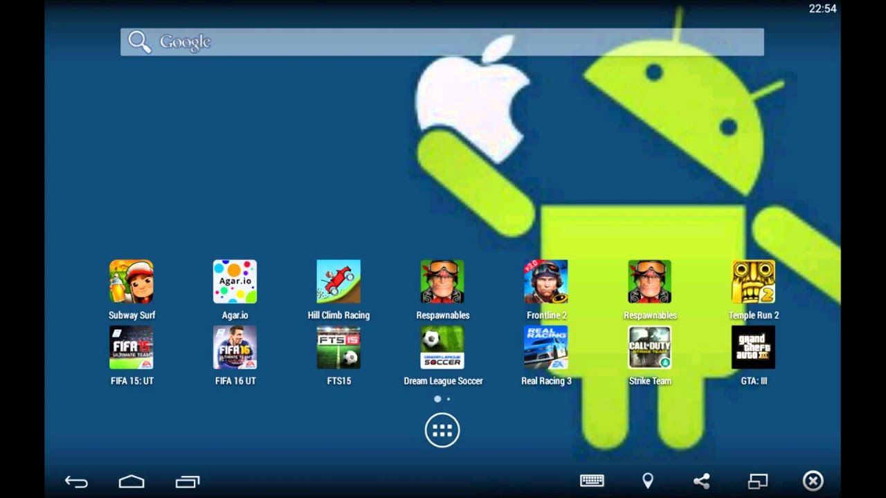
Task: Open the FIFA 16 UT icon
Action: pos(235,347)
